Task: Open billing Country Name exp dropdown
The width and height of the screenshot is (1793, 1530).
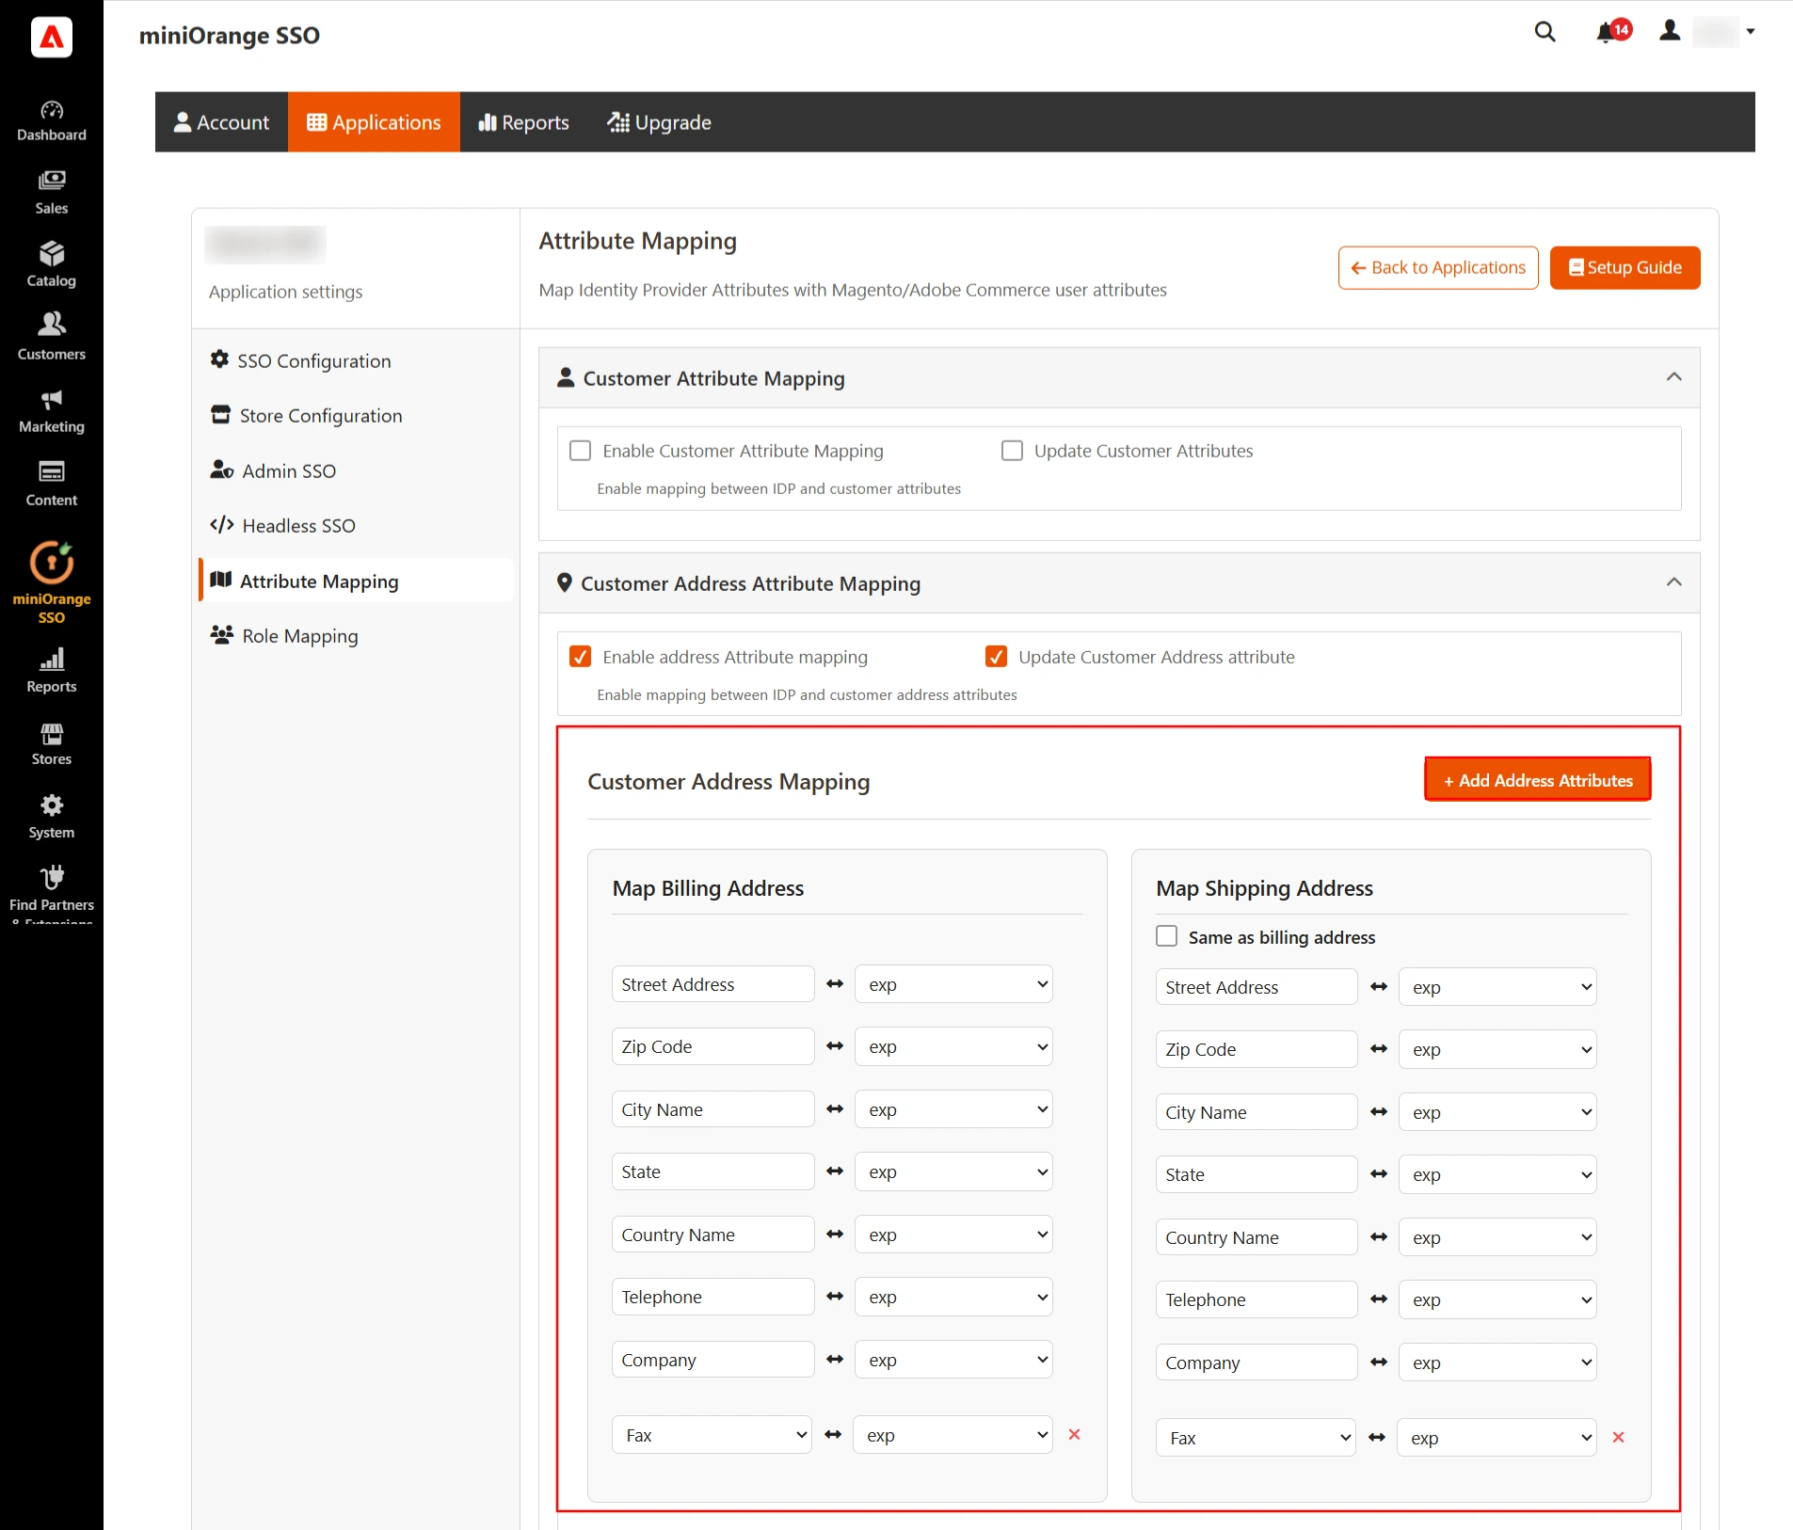Action: click(953, 1235)
